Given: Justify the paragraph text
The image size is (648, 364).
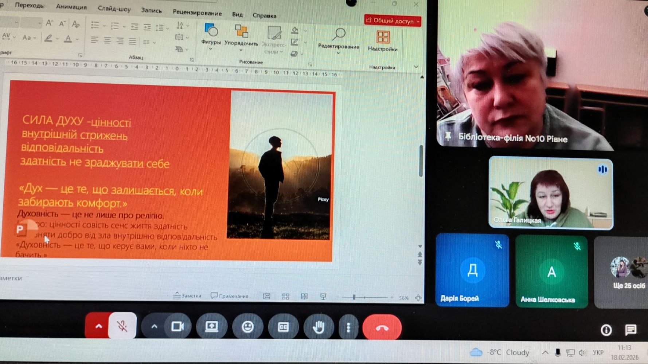Looking at the screenshot, I should point(132,41).
